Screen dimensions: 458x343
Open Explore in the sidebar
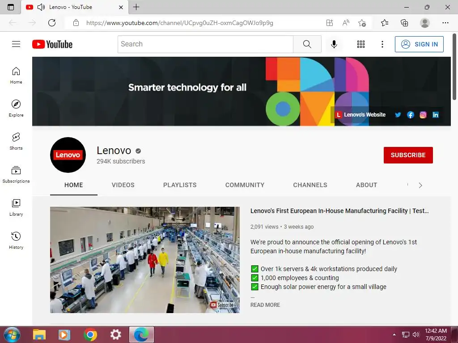(16, 109)
